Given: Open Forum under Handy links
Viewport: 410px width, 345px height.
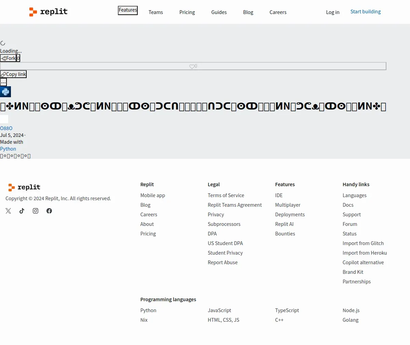Looking at the screenshot, I should tap(350, 224).
